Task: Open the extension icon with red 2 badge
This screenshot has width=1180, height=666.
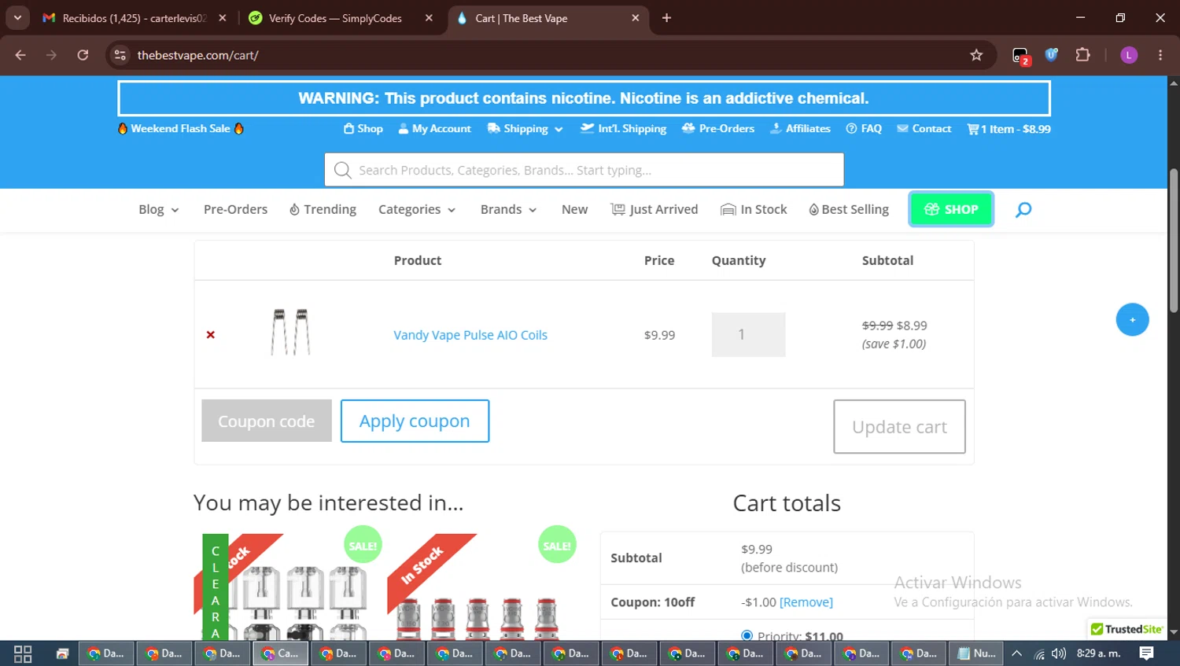Action: pyautogui.click(x=1020, y=55)
